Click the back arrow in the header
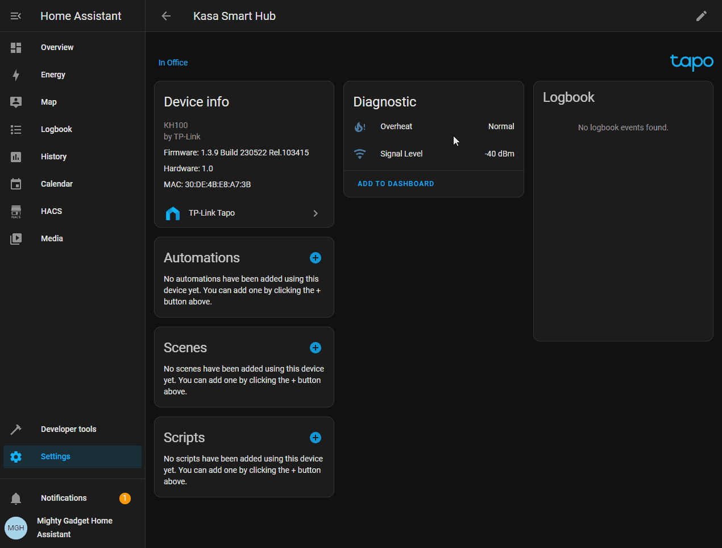Viewport: 722px width, 548px height. (166, 16)
